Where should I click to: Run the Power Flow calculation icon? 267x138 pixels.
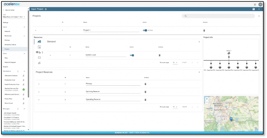24,99
